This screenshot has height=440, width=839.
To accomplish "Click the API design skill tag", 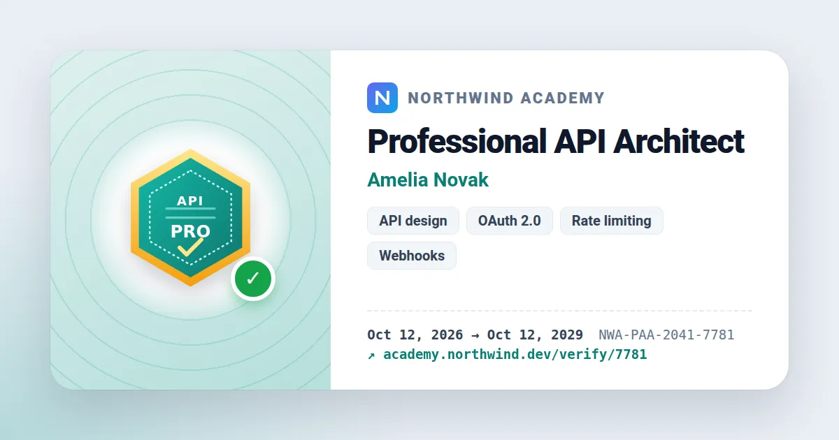I will (413, 221).
